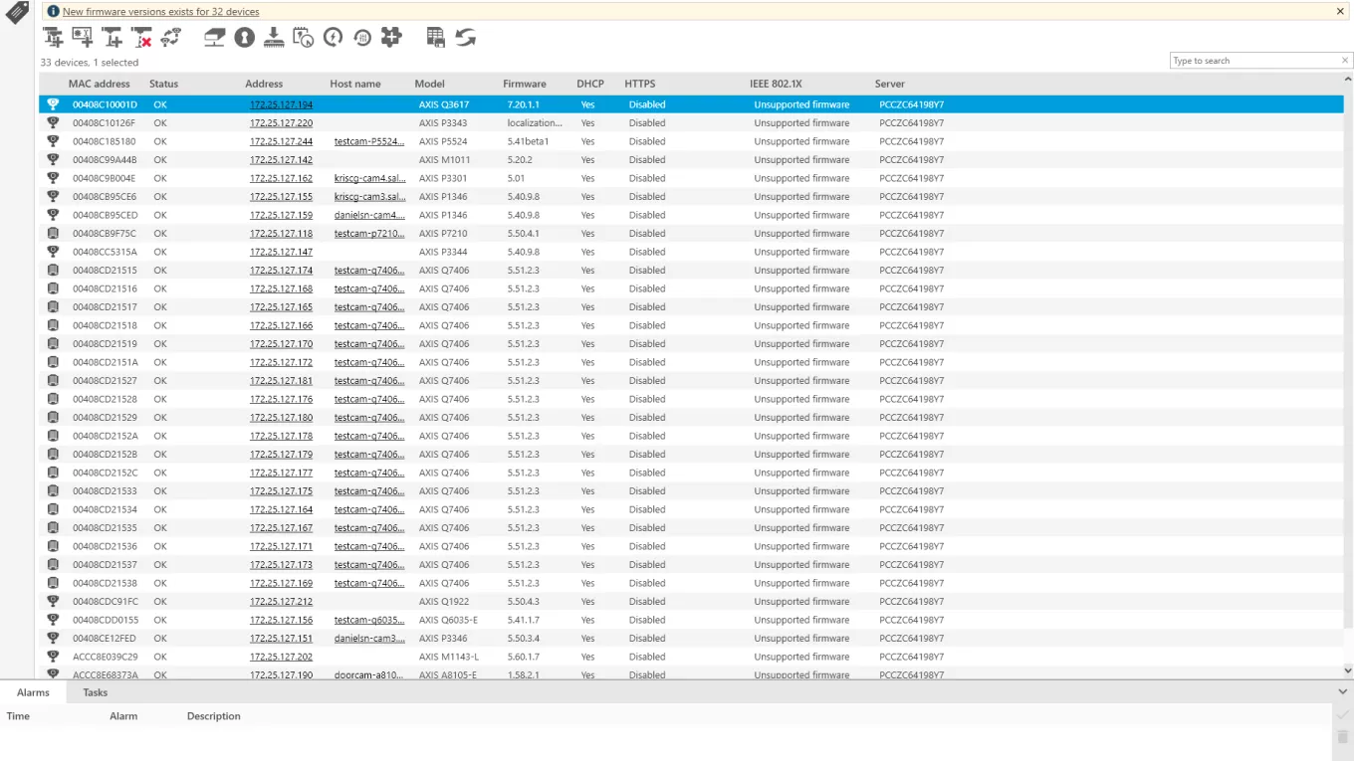
Task: Click the Assign IP address network icon
Action: (x=214, y=38)
